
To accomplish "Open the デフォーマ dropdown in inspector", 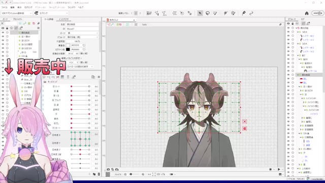I will pos(82,37).
